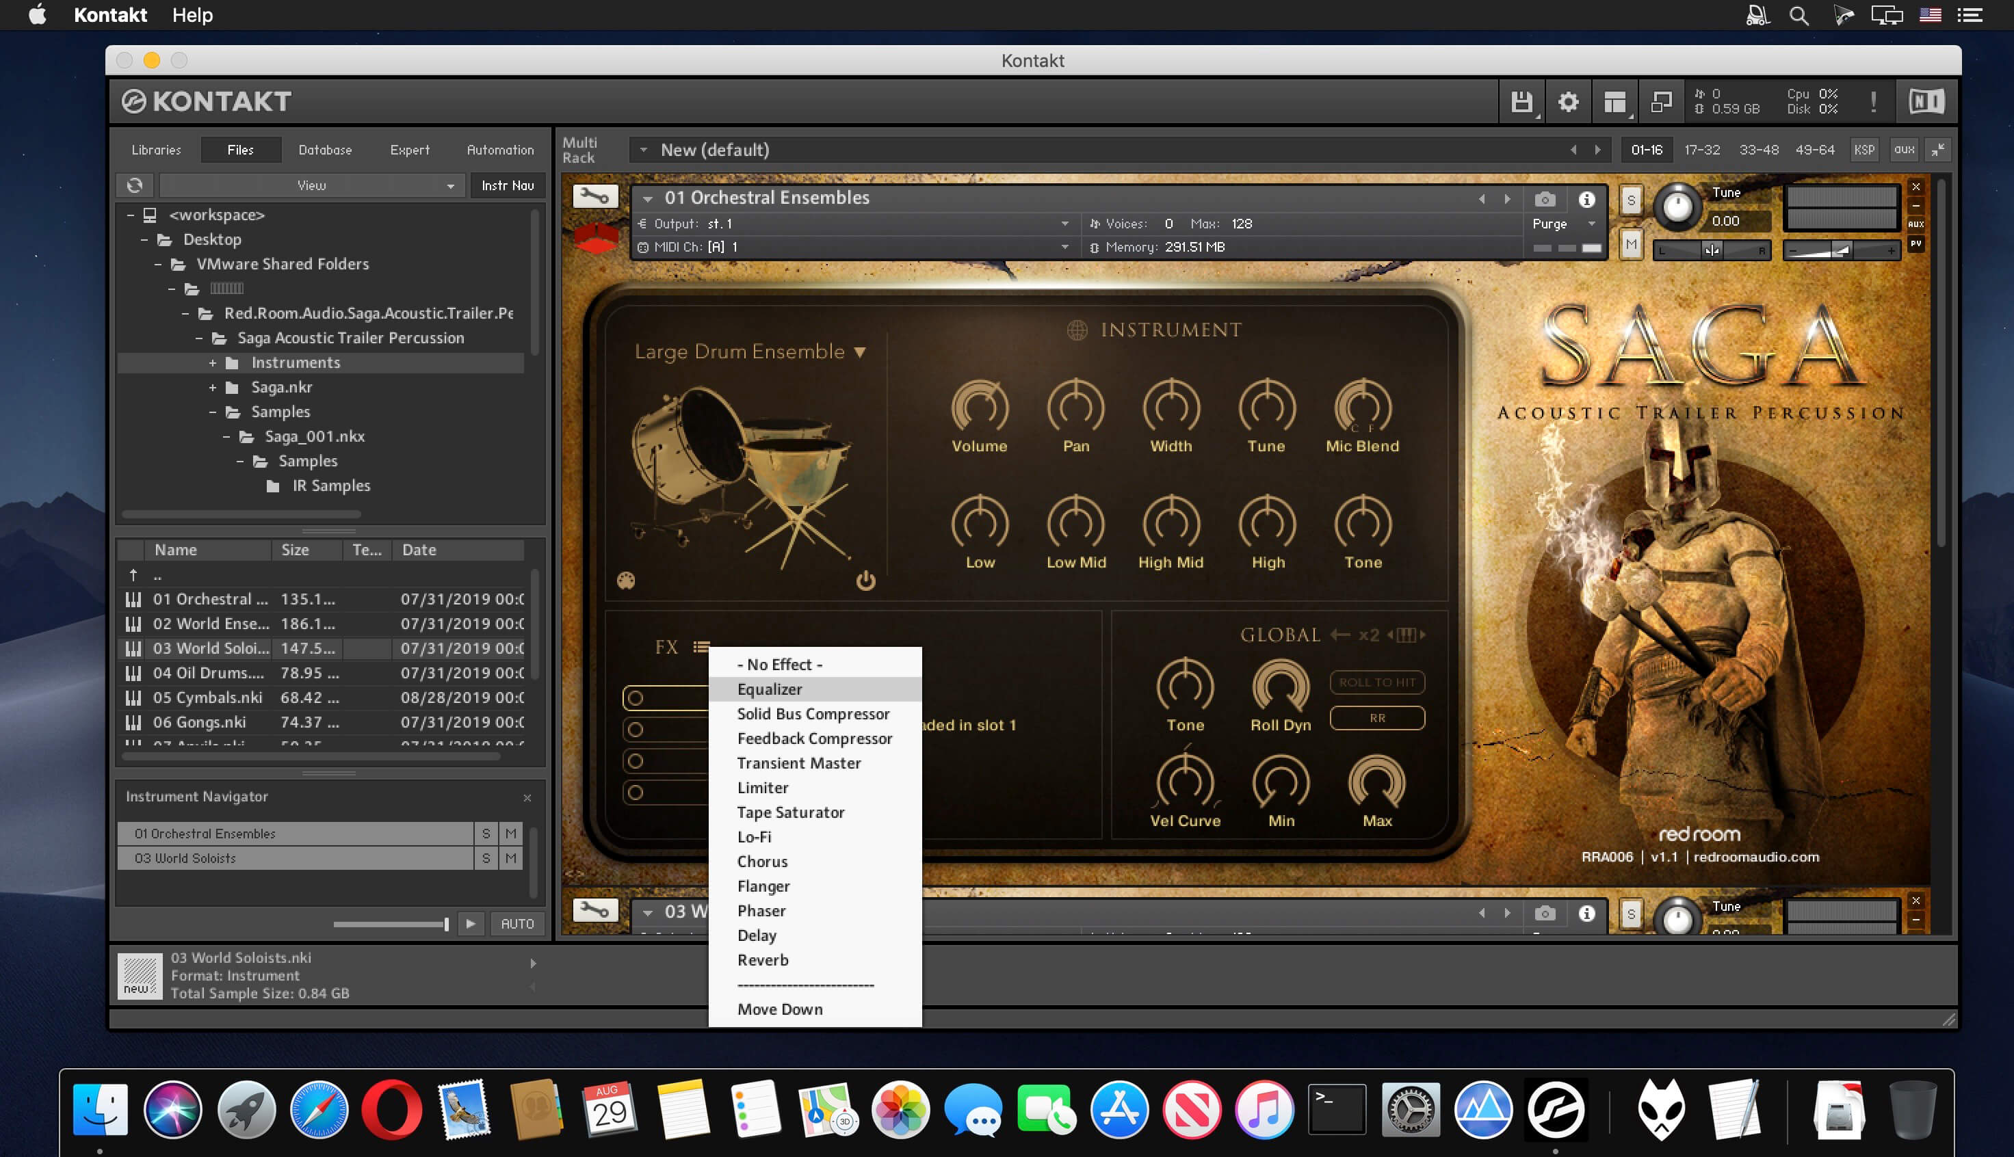Click the keyboard icon in GLOBAL section
This screenshot has width=2014, height=1157.
click(1406, 634)
